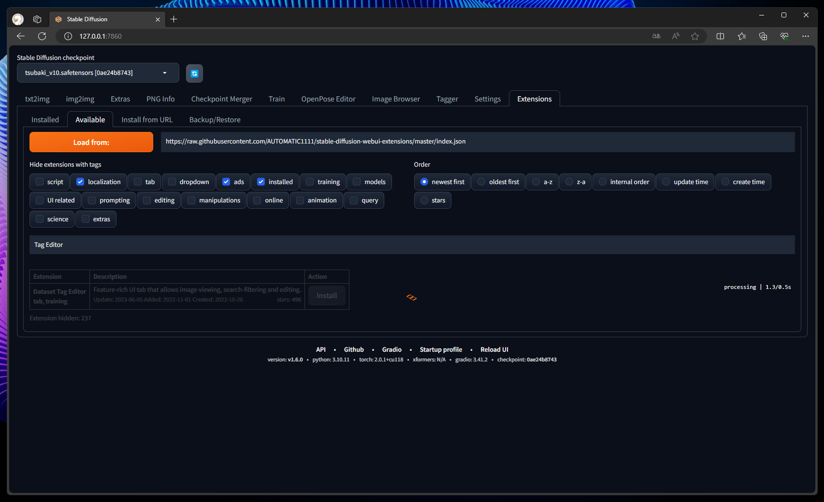Image resolution: width=824 pixels, height=502 pixels.
Task: Uncheck the localization tag checkbox
Action: pyautogui.click(x=80, y=182)
